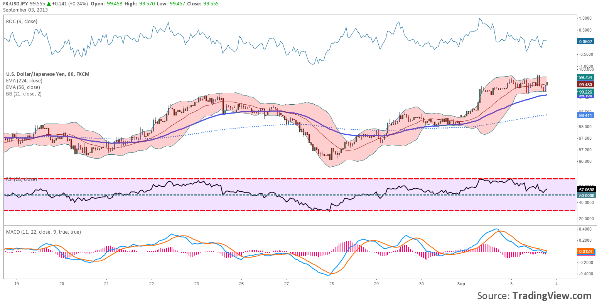Click the 99.108 EMA price tag
The image size is (597, 306).
point(585,97)
